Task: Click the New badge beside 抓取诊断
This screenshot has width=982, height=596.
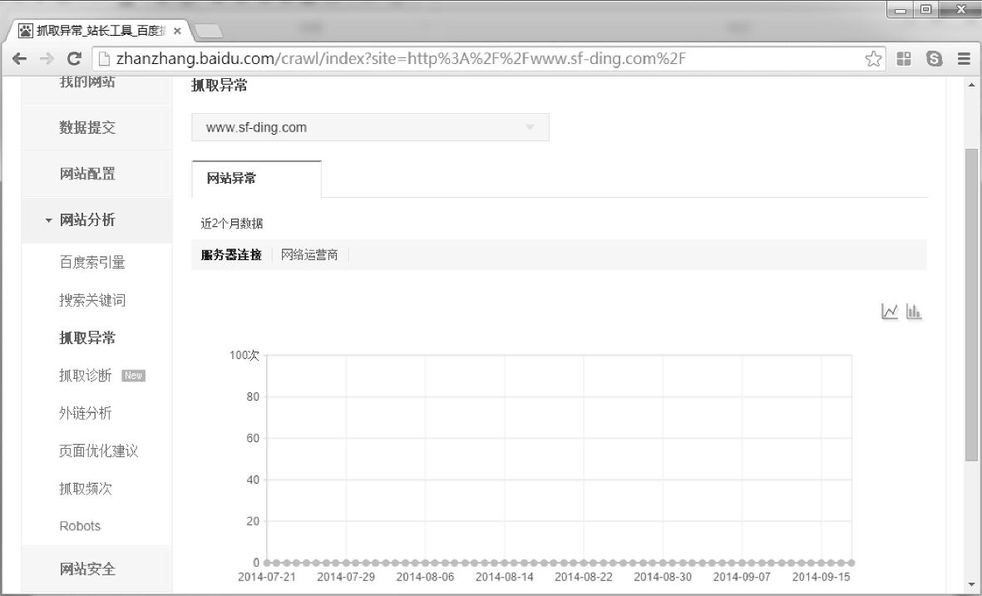Action: coord(133,376)
